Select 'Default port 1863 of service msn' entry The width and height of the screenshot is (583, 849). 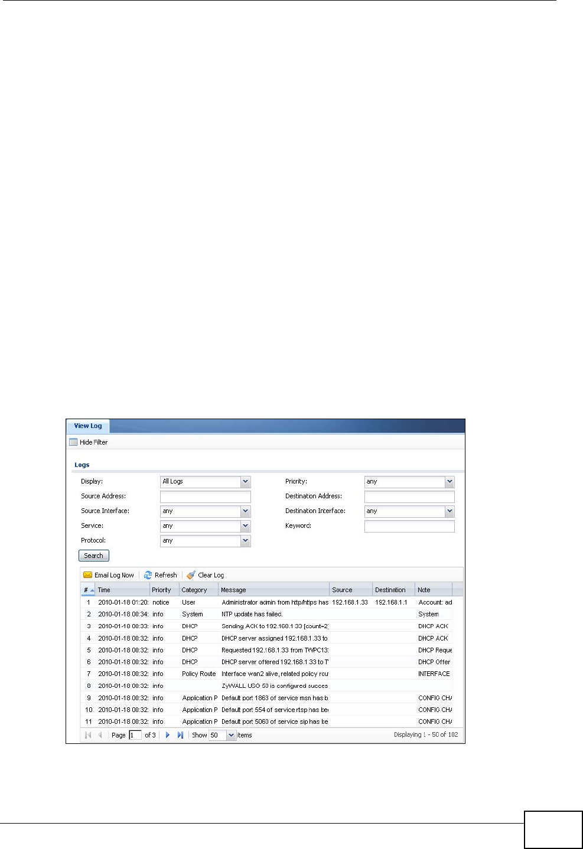(x=275, y=698)
